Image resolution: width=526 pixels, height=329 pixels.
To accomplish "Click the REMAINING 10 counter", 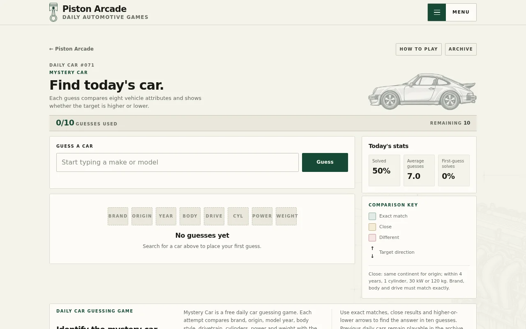I will [x=450, y=123].
